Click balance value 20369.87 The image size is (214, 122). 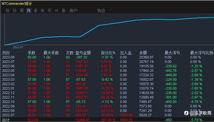point(146,57)
